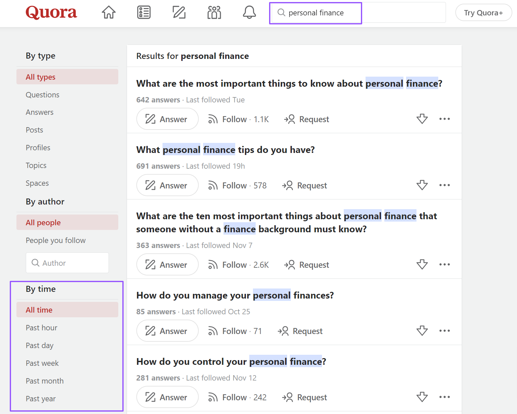The height and width of the screenshot is (414, 517).
Task: Click the Following feed icon
Action: 144,12
